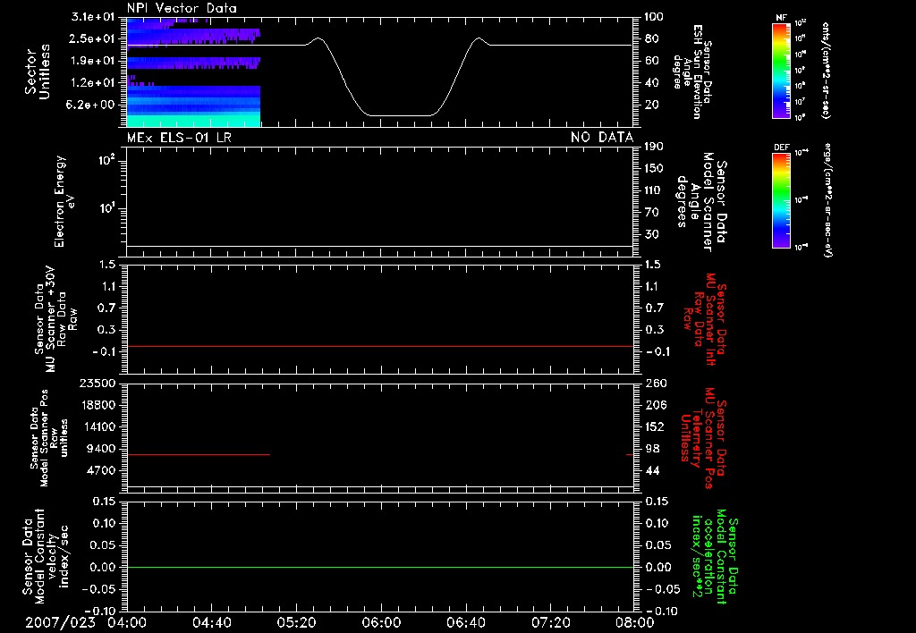
Task: Click the DEF color bar legend
Action: tap(781, 201)
